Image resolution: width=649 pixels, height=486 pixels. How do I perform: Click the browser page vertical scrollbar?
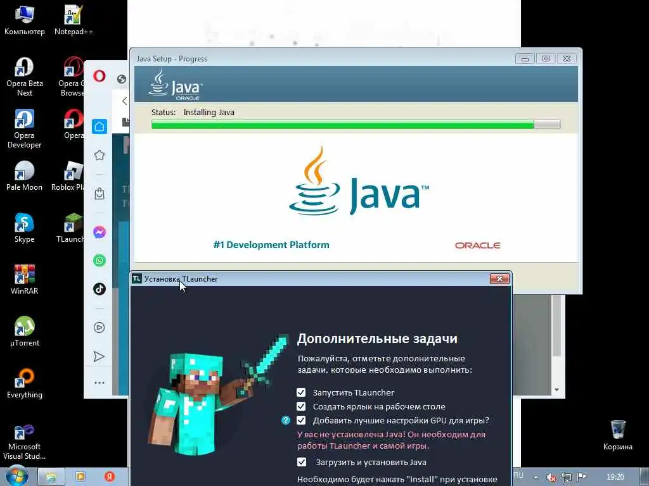pos(556,326)
